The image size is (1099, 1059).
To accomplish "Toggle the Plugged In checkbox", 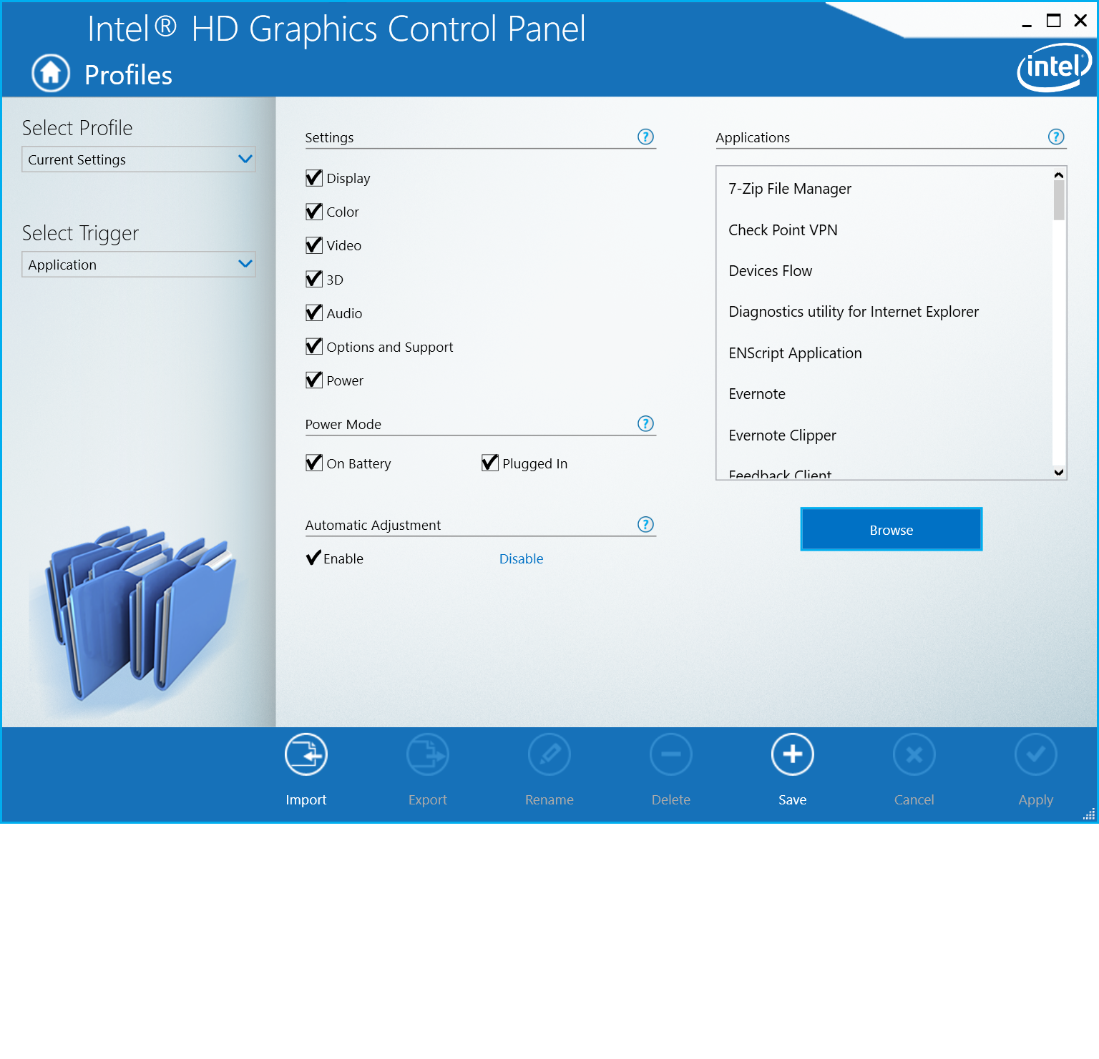I will (x=490, y=463).
